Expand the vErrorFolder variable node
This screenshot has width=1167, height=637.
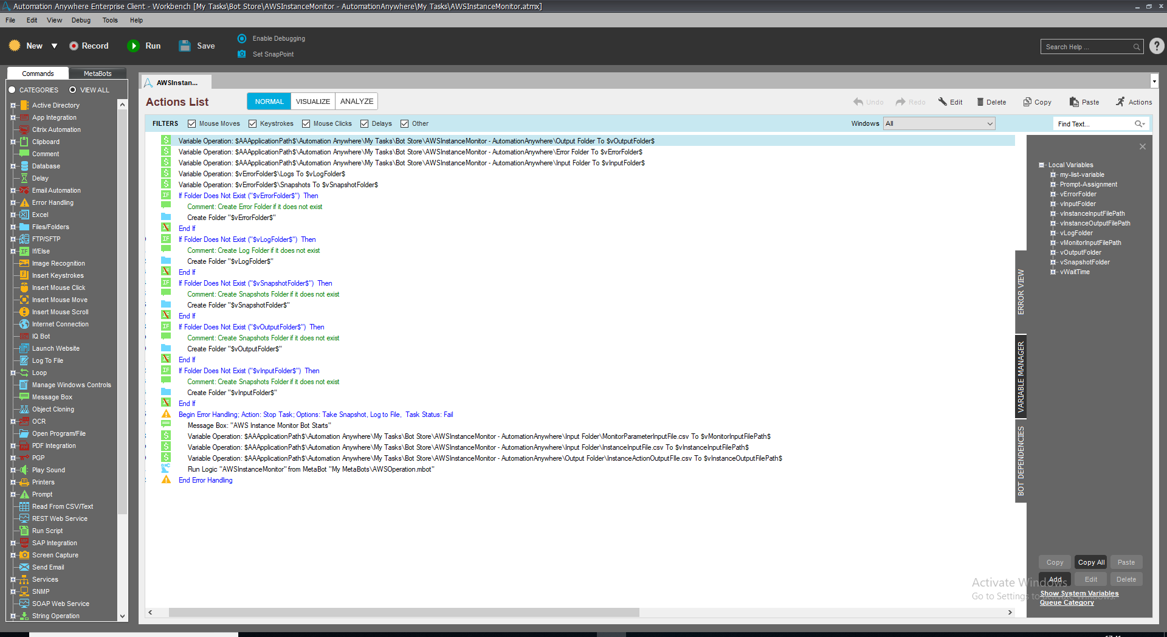pos(1053,195)
